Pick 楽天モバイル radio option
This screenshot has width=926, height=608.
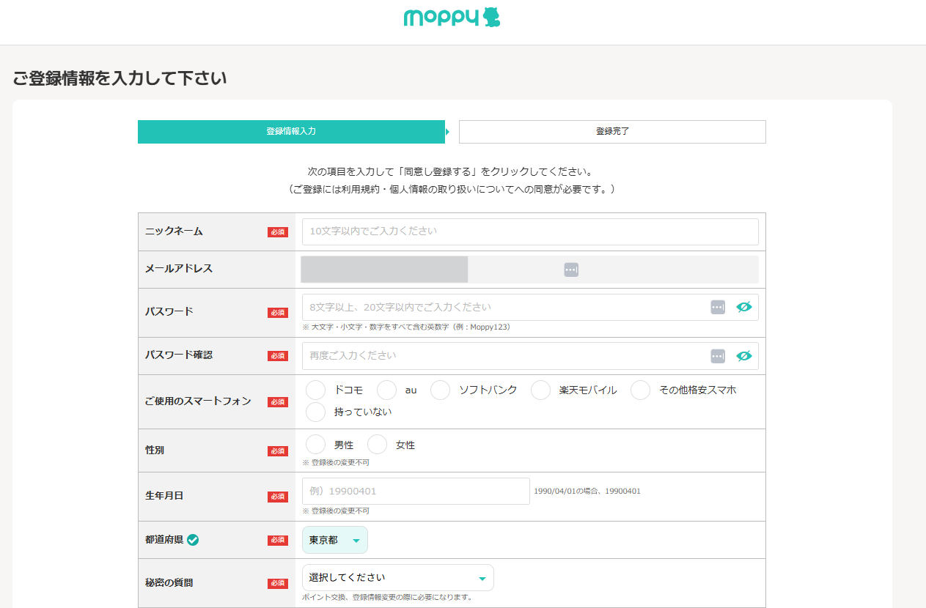541,390
